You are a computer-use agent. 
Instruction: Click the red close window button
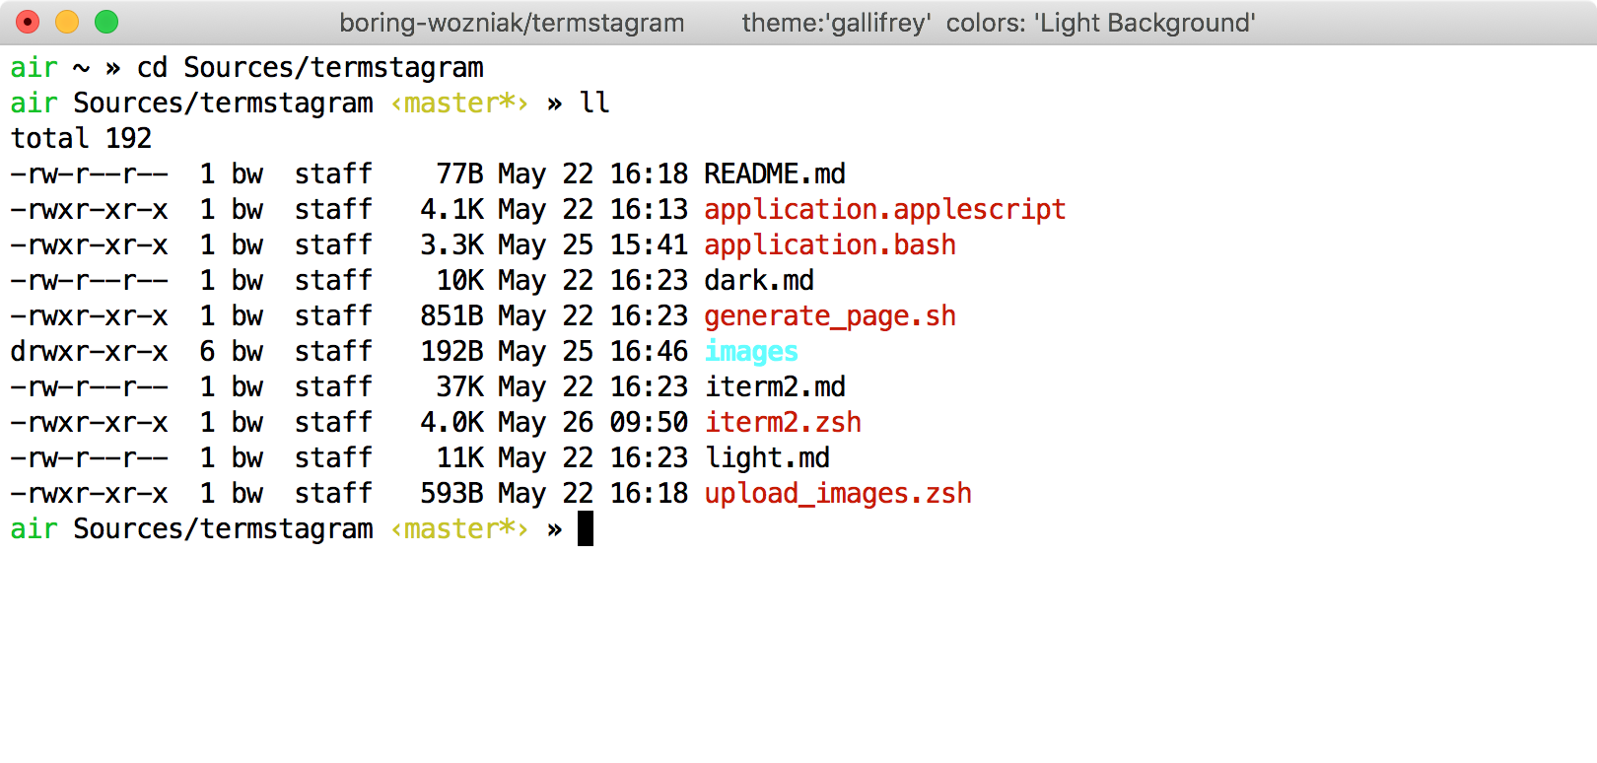click(28, 22)
